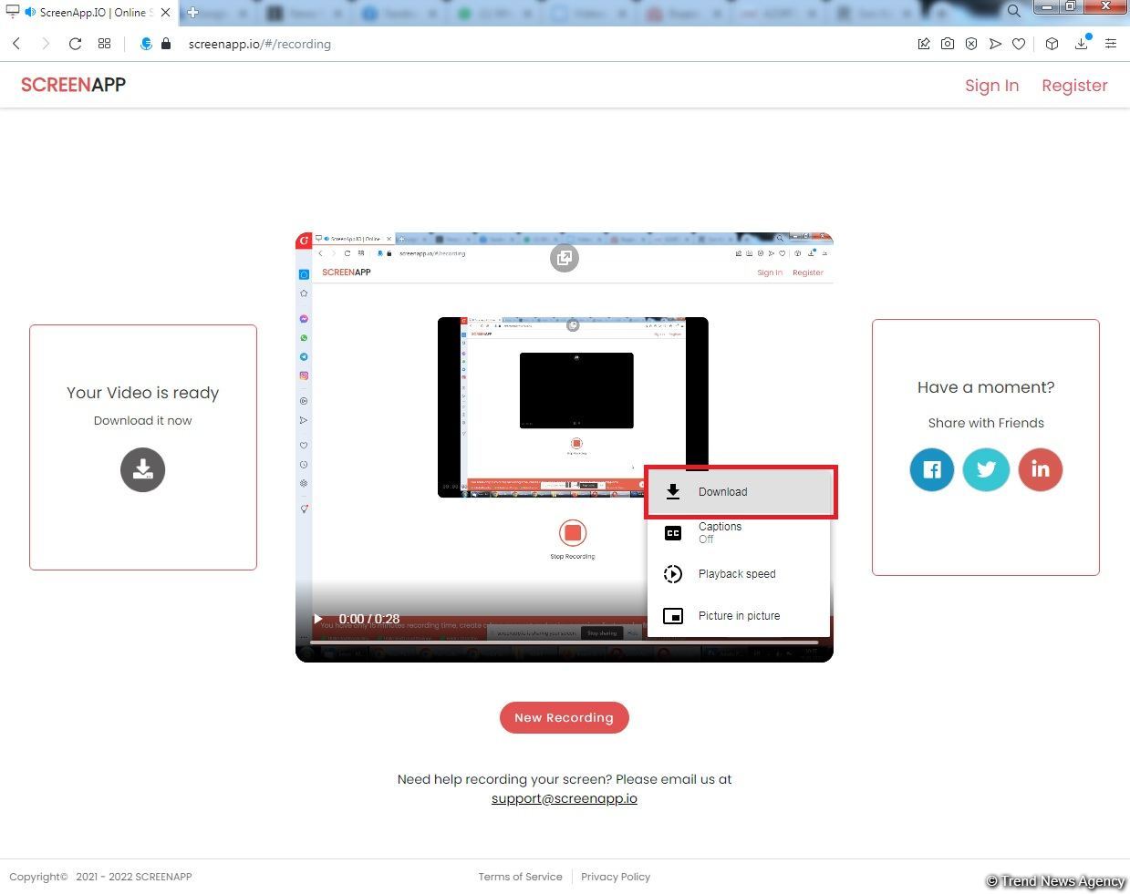Start a New Recording
Viewport: 1130px width, 894px height.
point(565,717)
